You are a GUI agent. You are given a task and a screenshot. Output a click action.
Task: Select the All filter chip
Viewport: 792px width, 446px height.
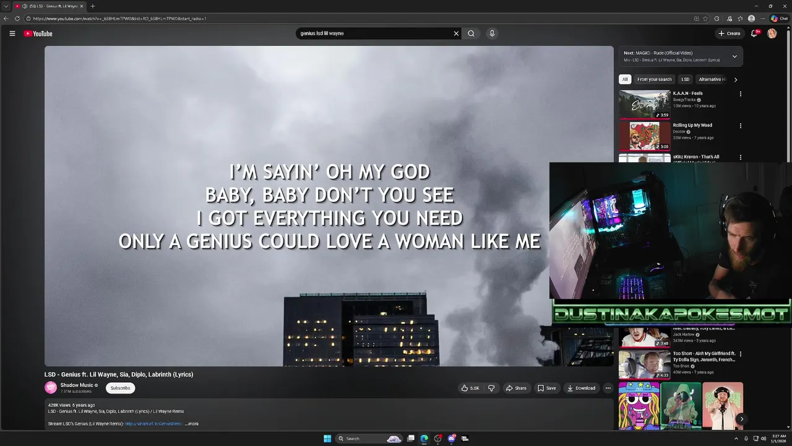tap(625, 79)
